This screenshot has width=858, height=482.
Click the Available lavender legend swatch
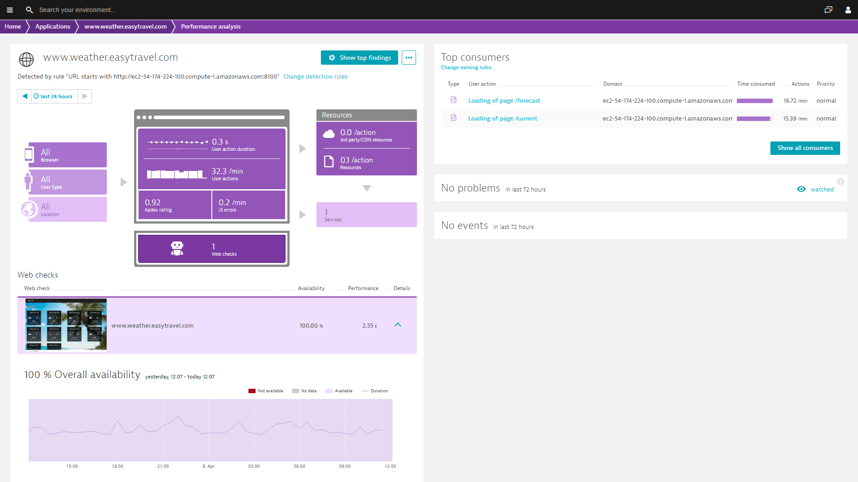[329, 391]
